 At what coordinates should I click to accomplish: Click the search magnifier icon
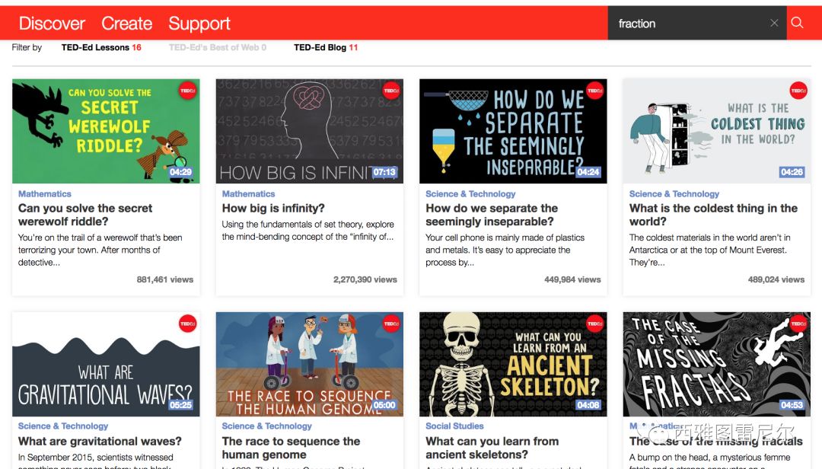pos(797,23)
